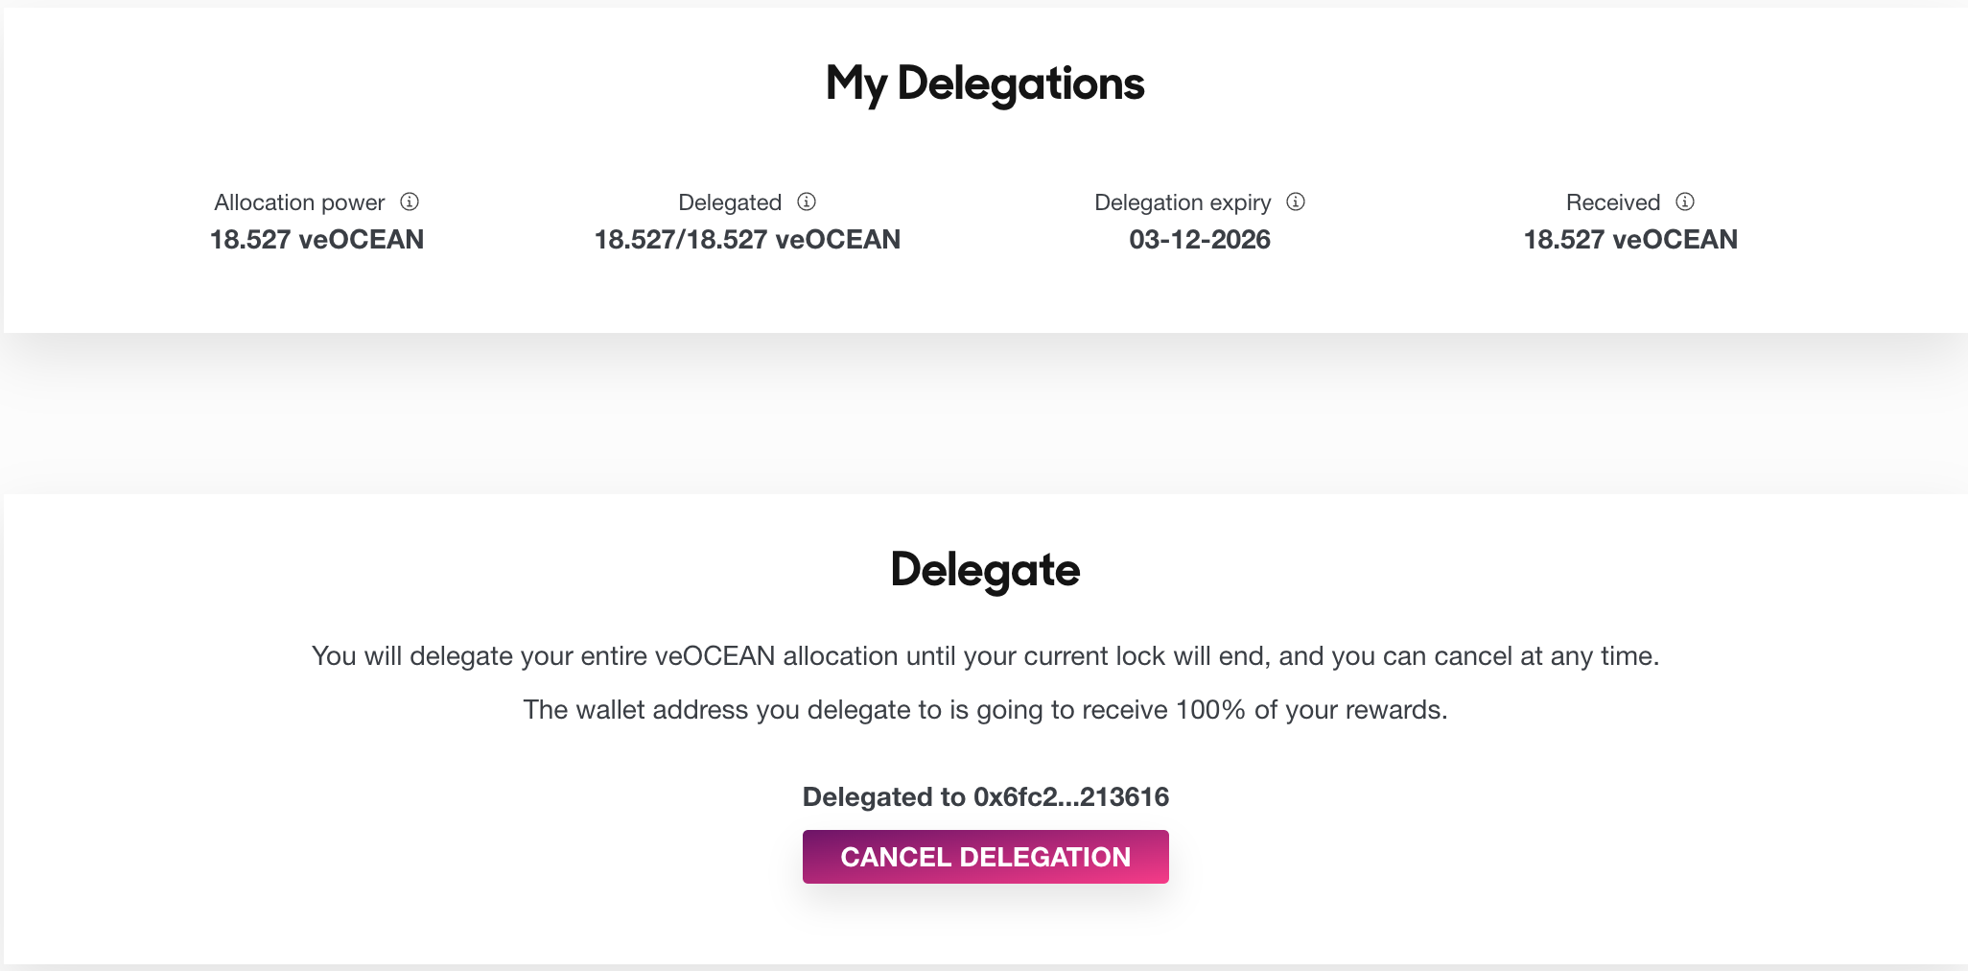Screen dimensions: 1968x971
Task: Click the word veOCEAN in the description
Action: pyautogui.click(x=715, y=656)
